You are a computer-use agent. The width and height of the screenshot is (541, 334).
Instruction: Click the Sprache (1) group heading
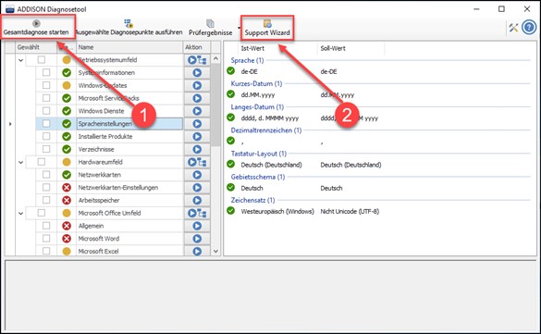[247, 60]
